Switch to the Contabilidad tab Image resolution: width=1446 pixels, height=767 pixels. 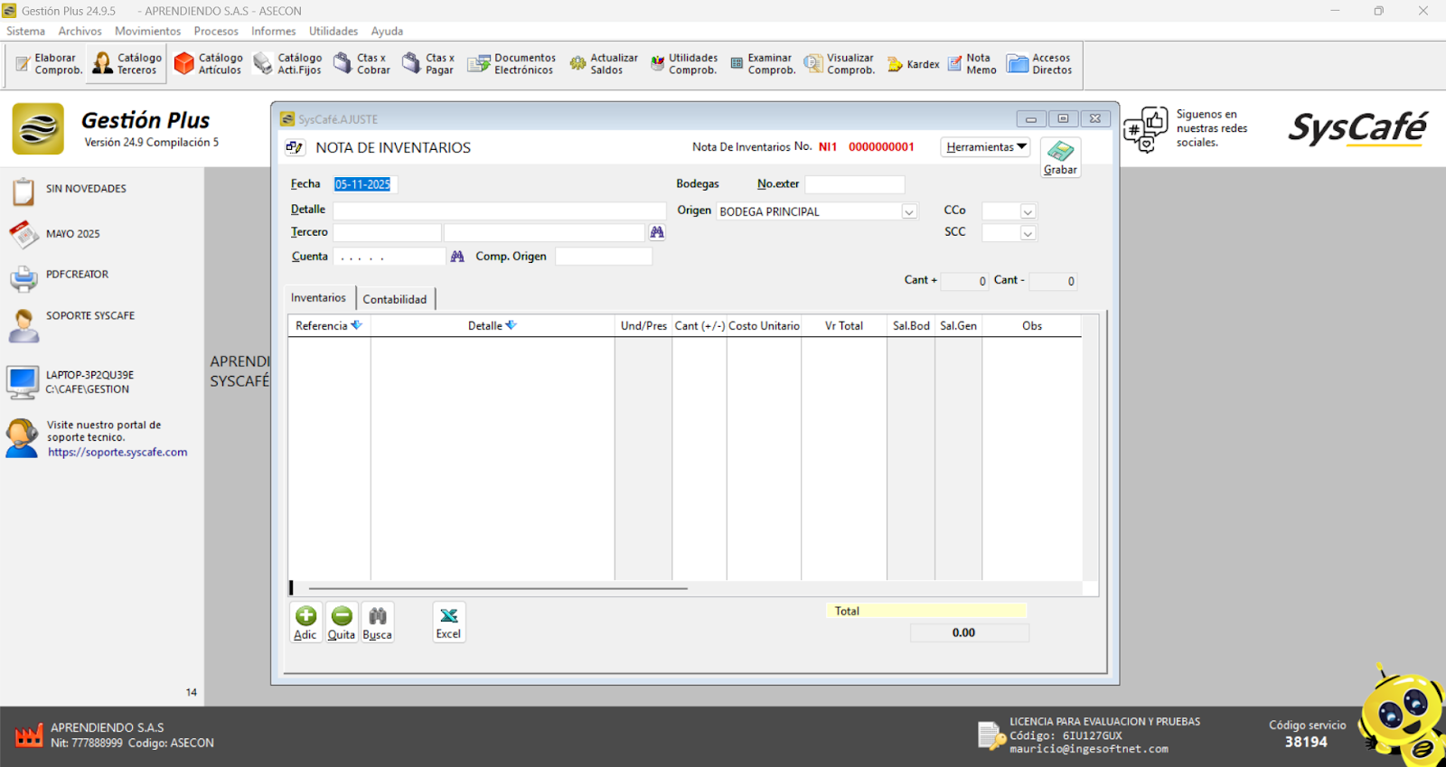click(x=395, y=299)
